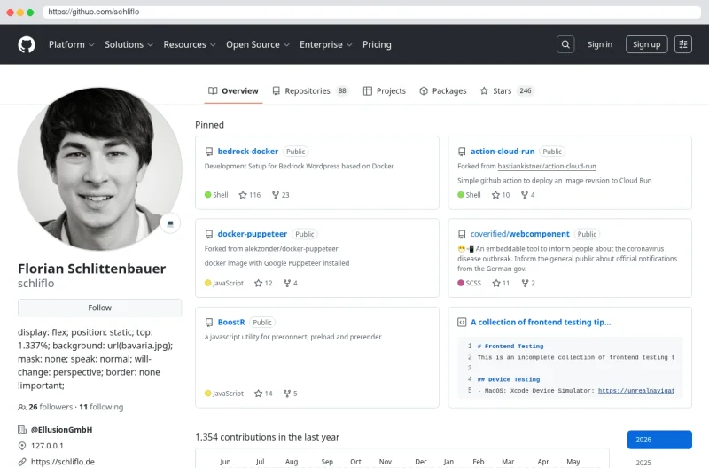709x468 pixels.
Task: Open the bastiankistner/action-cloud-run fork source
Action: [547, 167]
